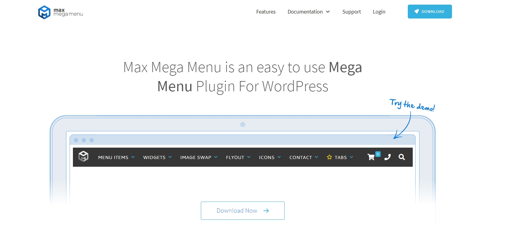Click the Max Mega Menu logo
Viewport: 515px width, 237px height.
tap(61, 12)
